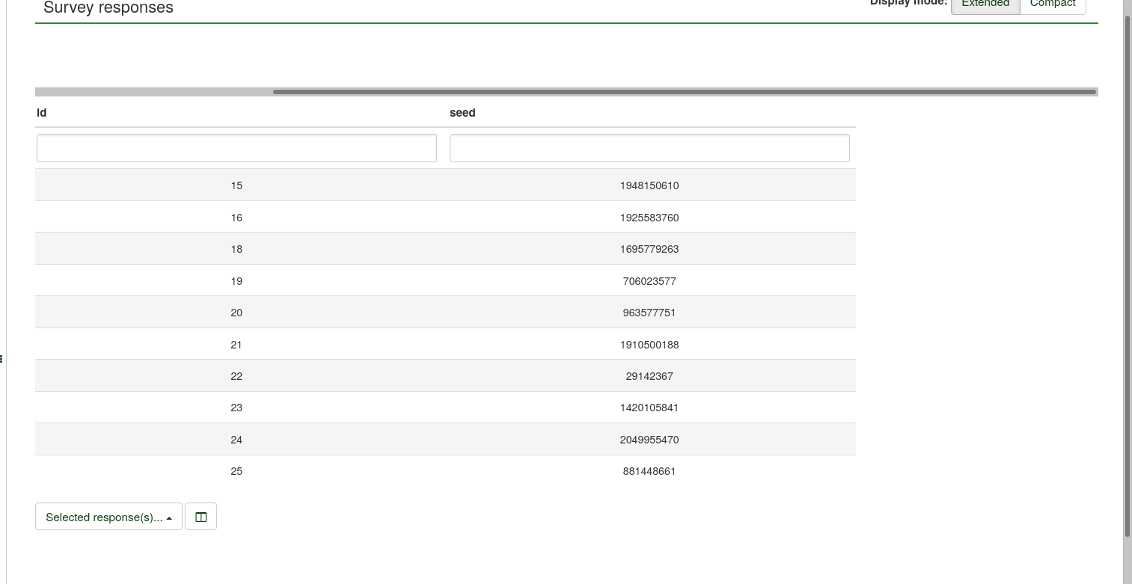This screenshot has width=1132, height=584.
Task: Select the response row with Id 20
Action: [x=236, y=313]
